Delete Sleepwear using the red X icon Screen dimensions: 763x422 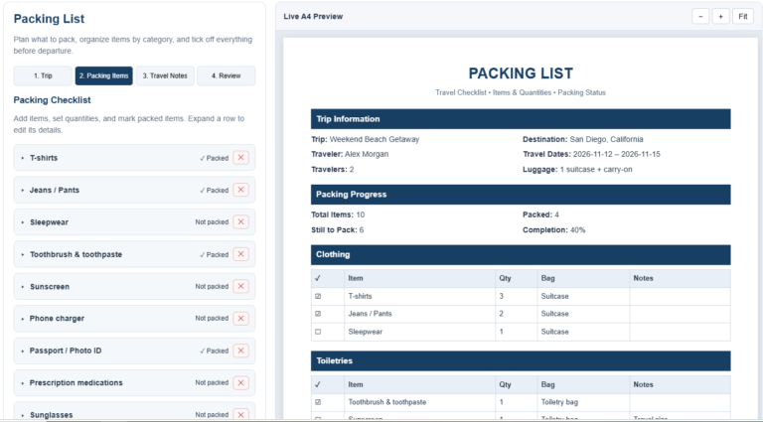(240, 221)
